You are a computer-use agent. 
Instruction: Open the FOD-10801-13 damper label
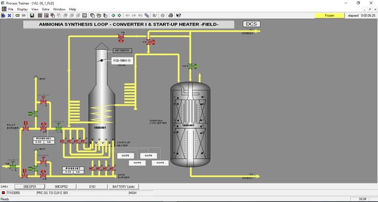coord(122,61)
